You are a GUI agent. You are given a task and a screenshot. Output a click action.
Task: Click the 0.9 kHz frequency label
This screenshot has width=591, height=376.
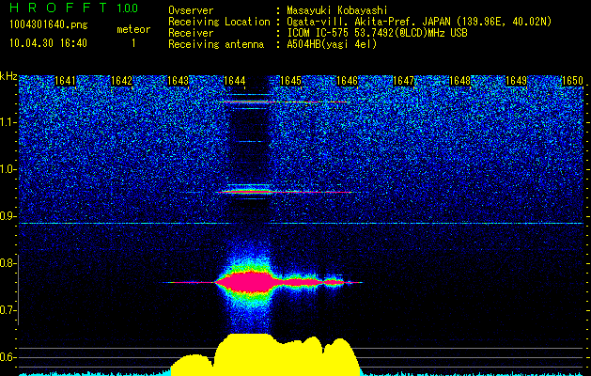pyautogui.click(x=8, y=216)
